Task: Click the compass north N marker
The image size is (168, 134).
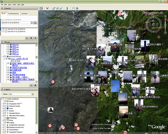Action: pos(154,17)
